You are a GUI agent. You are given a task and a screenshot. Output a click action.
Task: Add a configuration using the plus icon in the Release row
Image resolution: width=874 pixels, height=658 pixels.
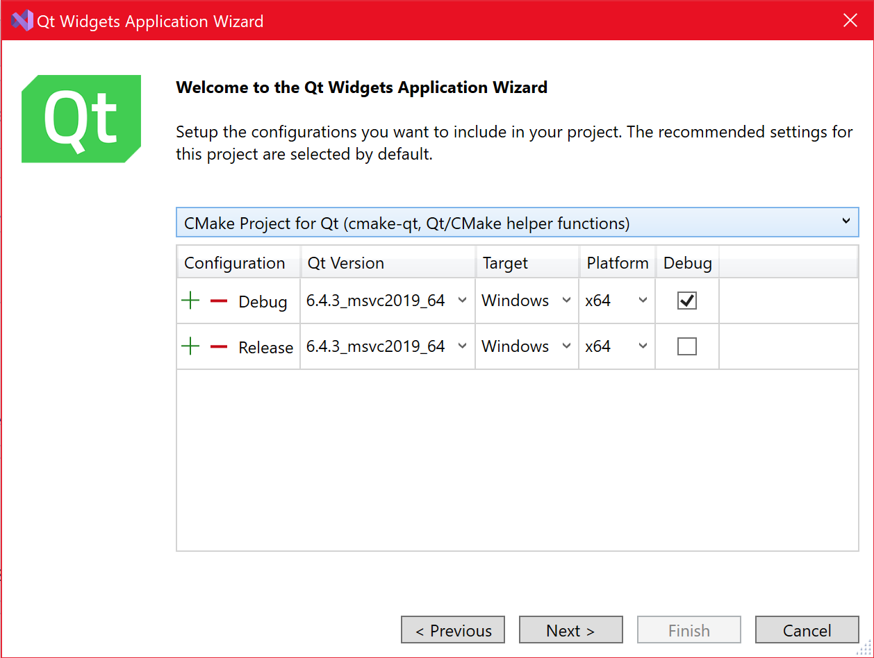(x=190, y=346)
